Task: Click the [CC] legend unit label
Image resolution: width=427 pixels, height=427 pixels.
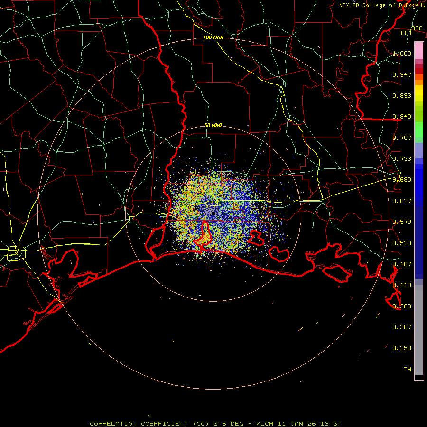Action: click(x=405, y=33)
